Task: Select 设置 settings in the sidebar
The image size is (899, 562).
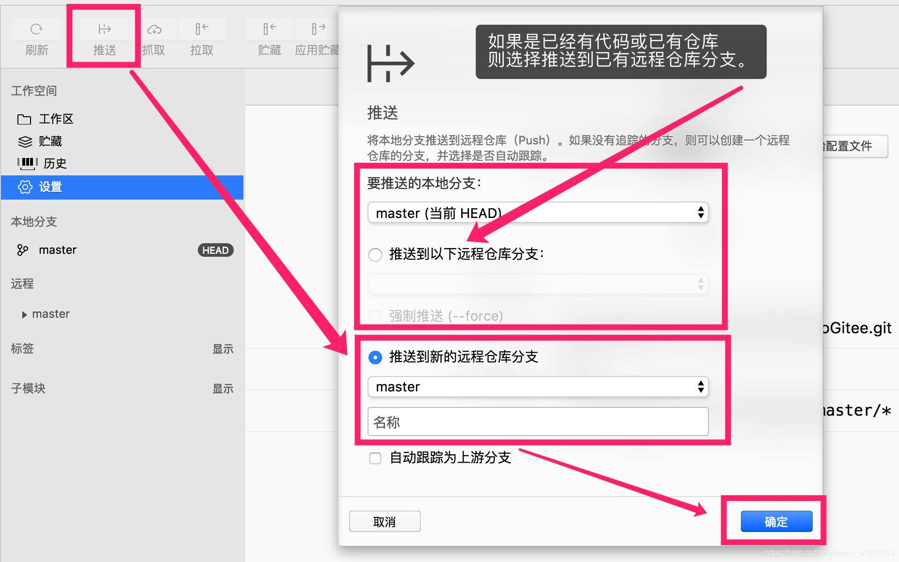Action: coord(122,187)
